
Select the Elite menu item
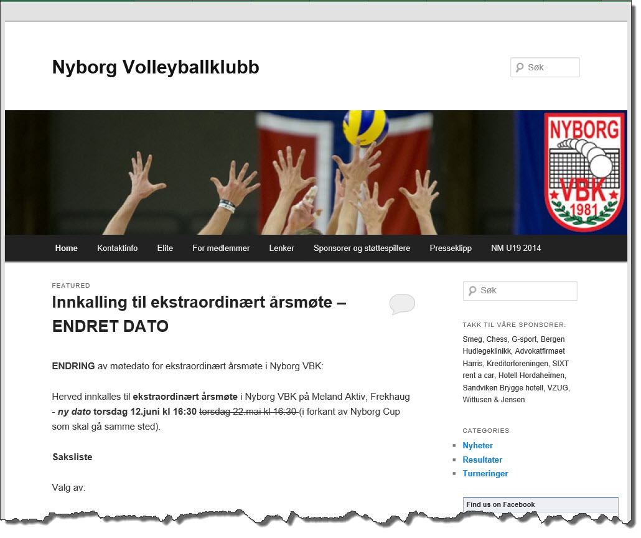[x=165, y=248]
